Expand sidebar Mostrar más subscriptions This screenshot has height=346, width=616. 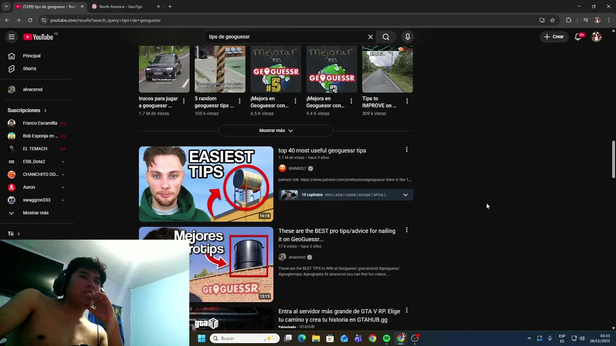[x=36, y=213]
